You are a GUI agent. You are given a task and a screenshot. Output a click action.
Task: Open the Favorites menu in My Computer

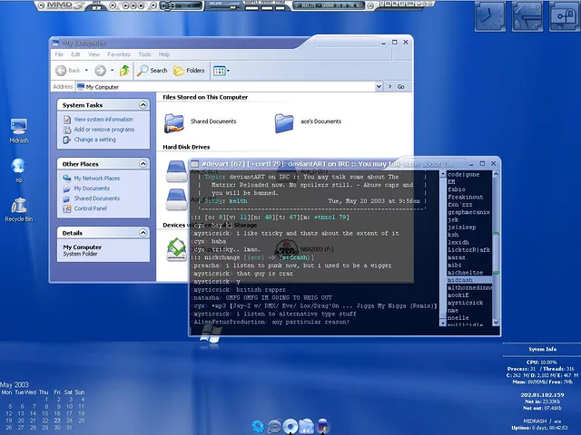119,54
